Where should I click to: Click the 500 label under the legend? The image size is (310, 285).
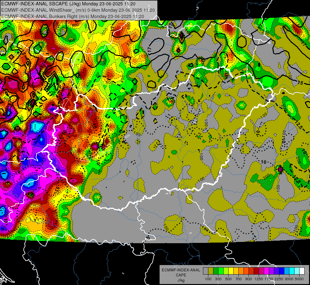[x=228, y=279]
